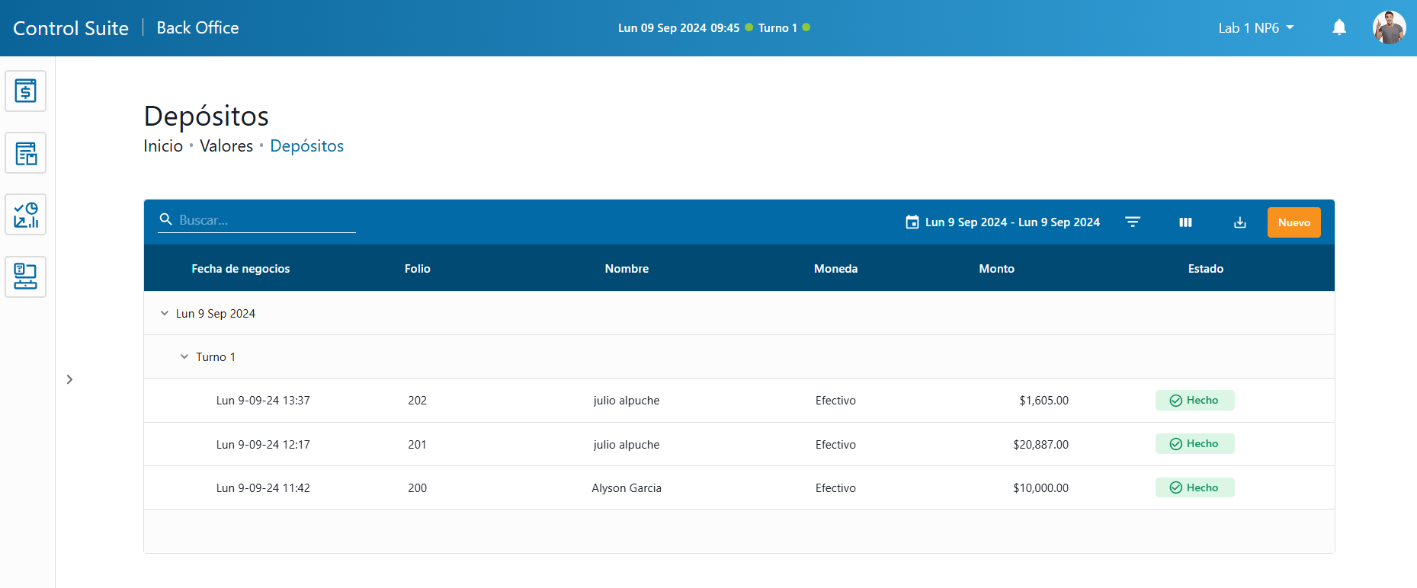The image size is (1417, 588).
Task: Open the filter list icon
Action: [x=1133, y=222]
